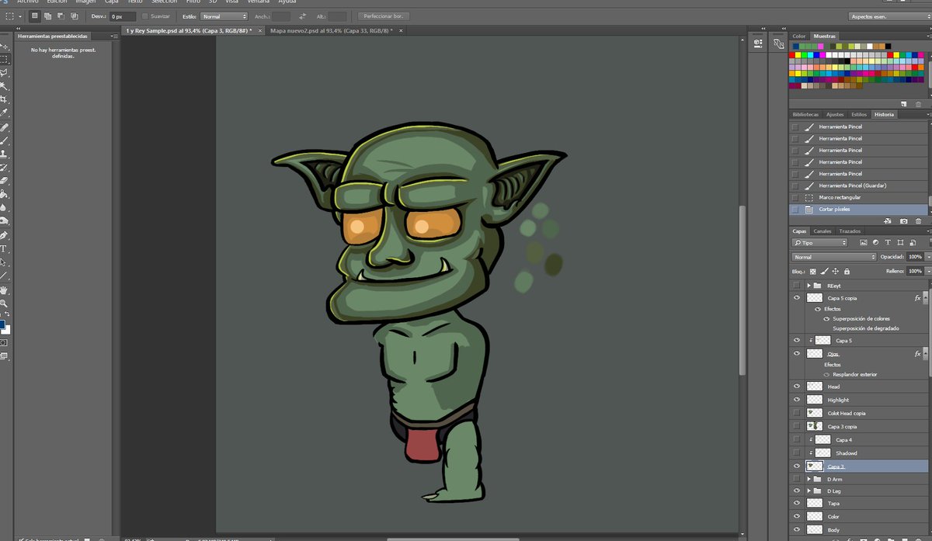Switch to the Canales tab

822,231
